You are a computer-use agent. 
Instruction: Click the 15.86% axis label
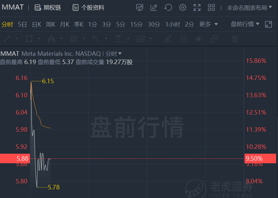coord(256,61)
